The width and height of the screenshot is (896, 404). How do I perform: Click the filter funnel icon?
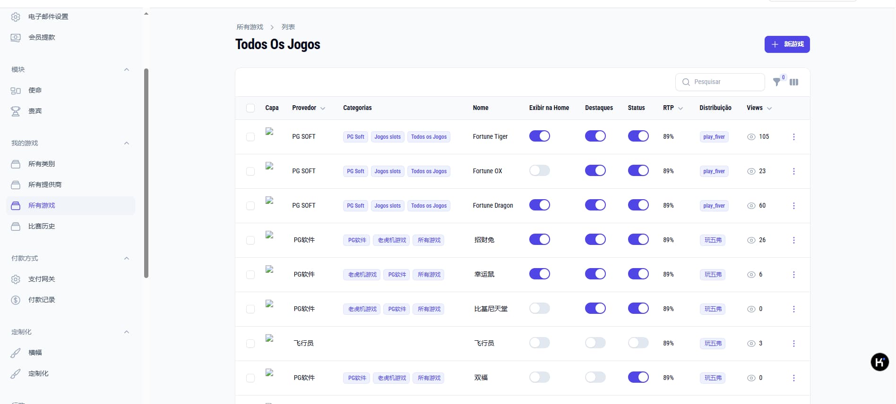click(x=776, y=82)
